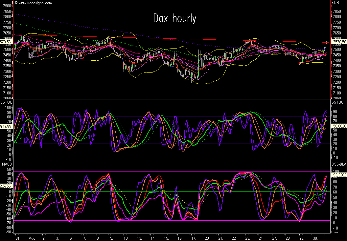Click the MACD indicator label
This screenshot has height=241, width=347.
[x=7, y=164]
